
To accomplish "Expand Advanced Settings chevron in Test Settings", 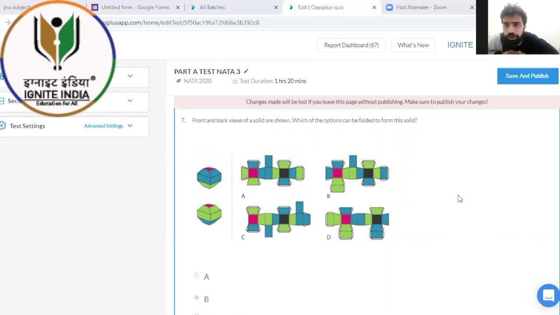I will pos(130,126).
